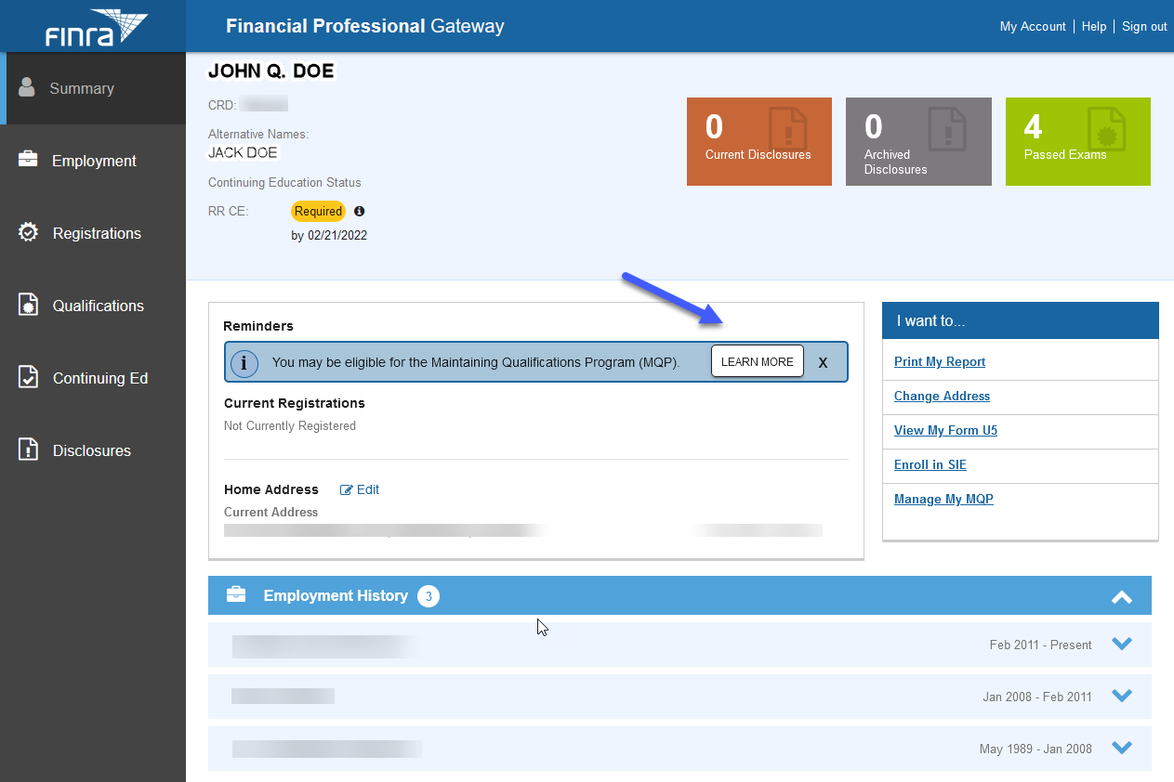
Task: Open the green Passed Exams tile
Action: tap(1077, 141)
